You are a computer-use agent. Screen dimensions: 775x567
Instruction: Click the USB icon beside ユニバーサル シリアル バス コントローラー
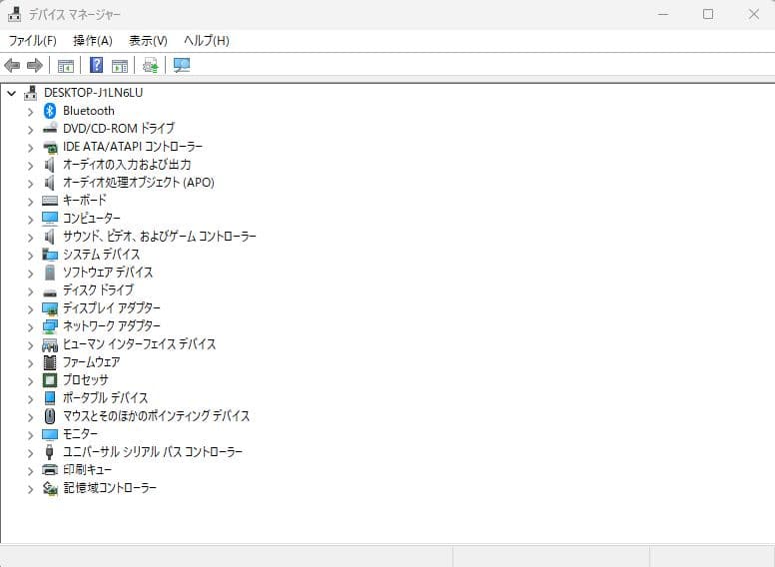point(49,452)
